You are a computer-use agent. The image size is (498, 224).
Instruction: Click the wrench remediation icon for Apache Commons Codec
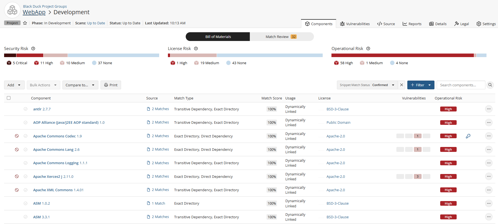click(x=468, y=136)
